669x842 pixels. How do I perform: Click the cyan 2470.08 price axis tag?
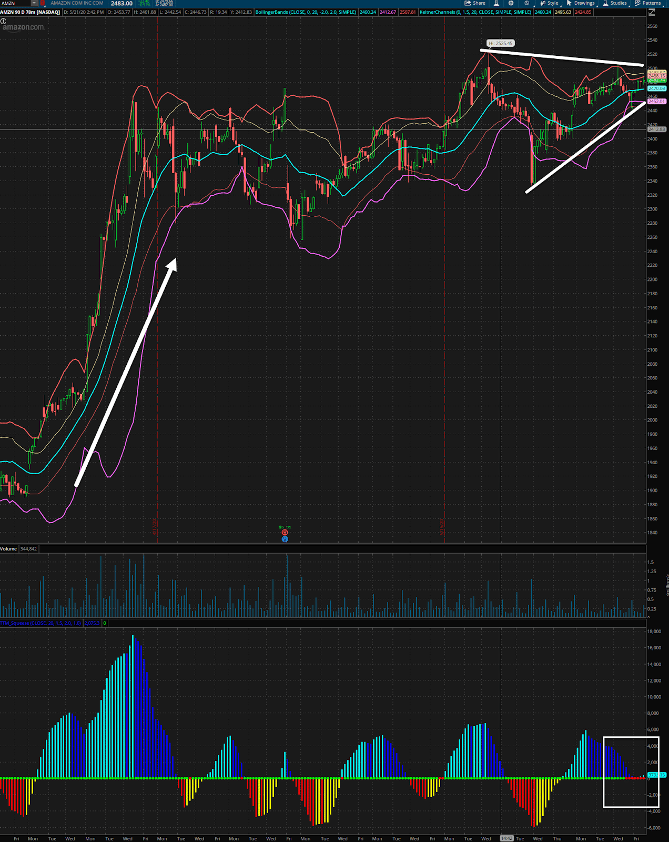pyautogui.click(x=657, y=88)
